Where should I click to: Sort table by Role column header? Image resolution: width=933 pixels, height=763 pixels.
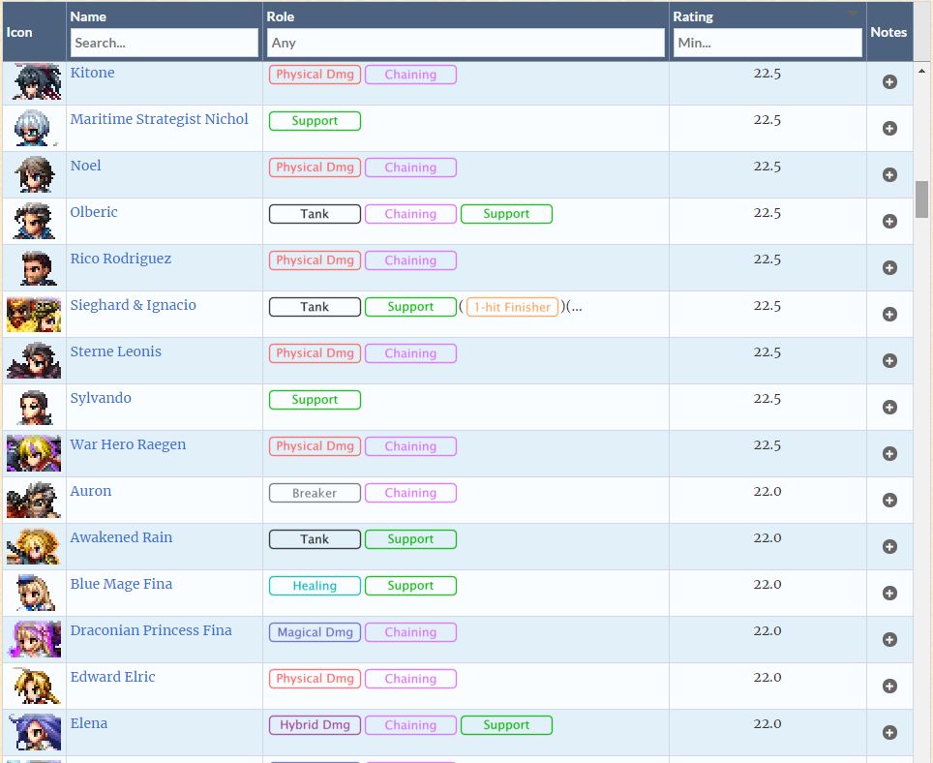click(x=281, y=16)
